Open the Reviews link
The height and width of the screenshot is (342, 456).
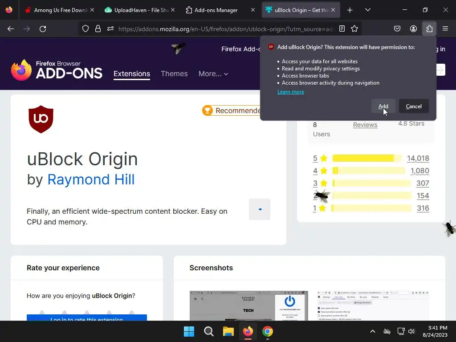pos(365,125)
